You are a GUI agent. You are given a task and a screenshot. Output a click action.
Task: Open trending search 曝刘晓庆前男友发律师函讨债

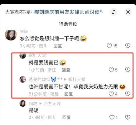point(67,12)
